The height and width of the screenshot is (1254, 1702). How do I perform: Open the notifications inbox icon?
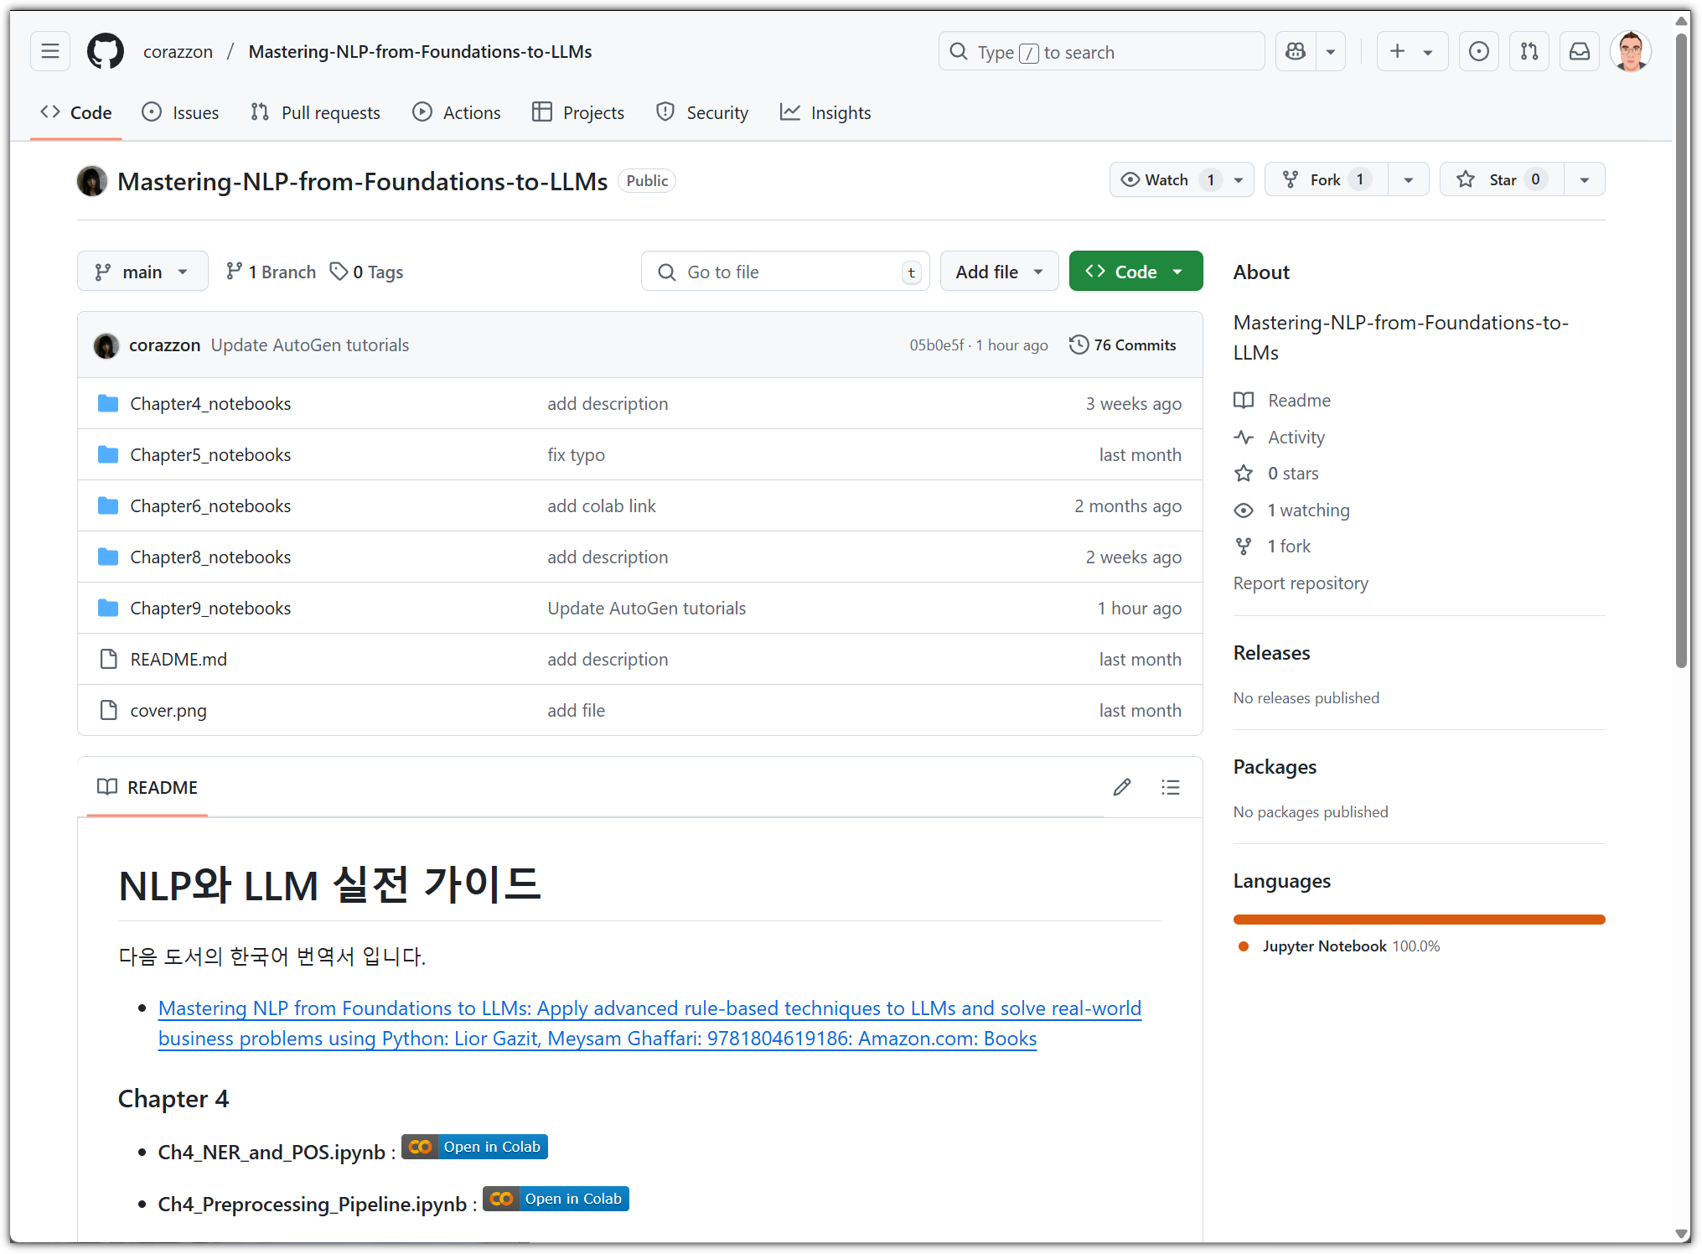tap(1579, 52)
